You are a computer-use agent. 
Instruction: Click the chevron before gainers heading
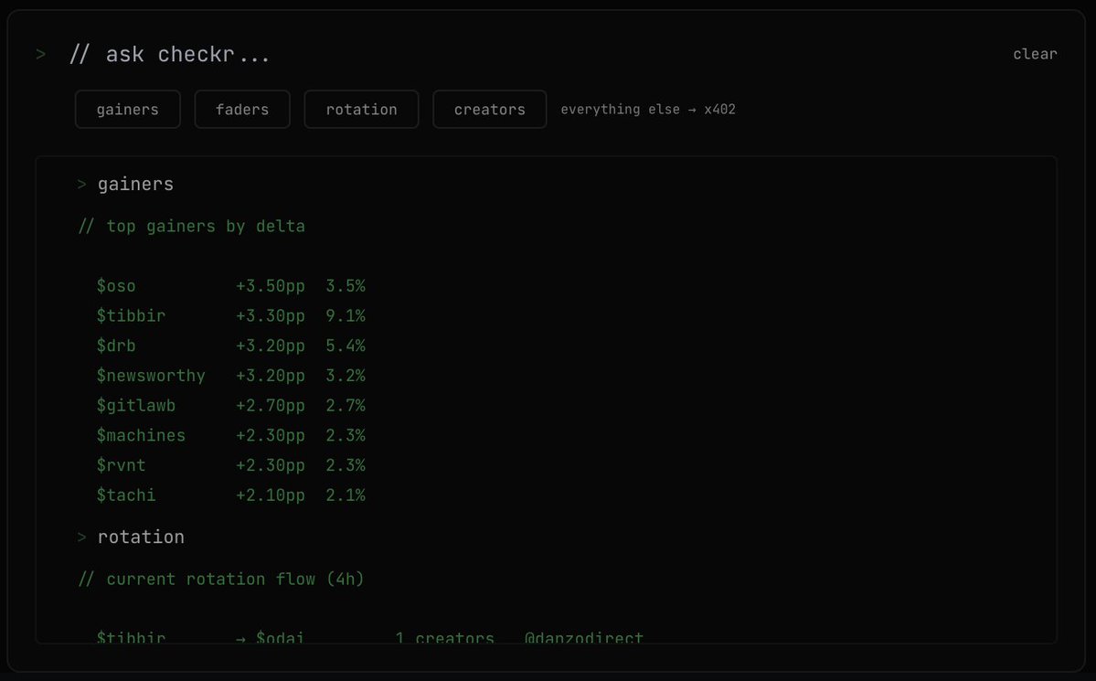[x=81, y=185]
